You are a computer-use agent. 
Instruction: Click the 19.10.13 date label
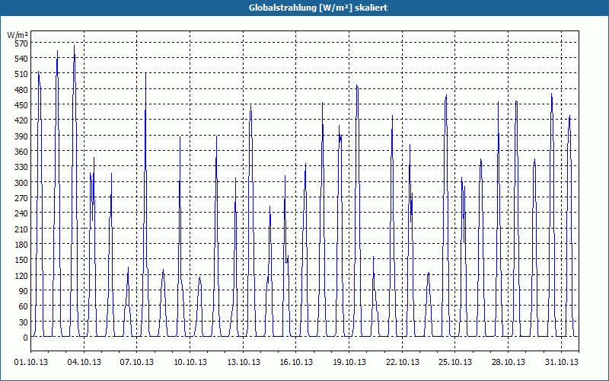(349, 363)
